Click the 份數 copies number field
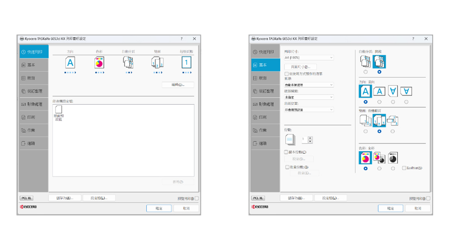 305,140
